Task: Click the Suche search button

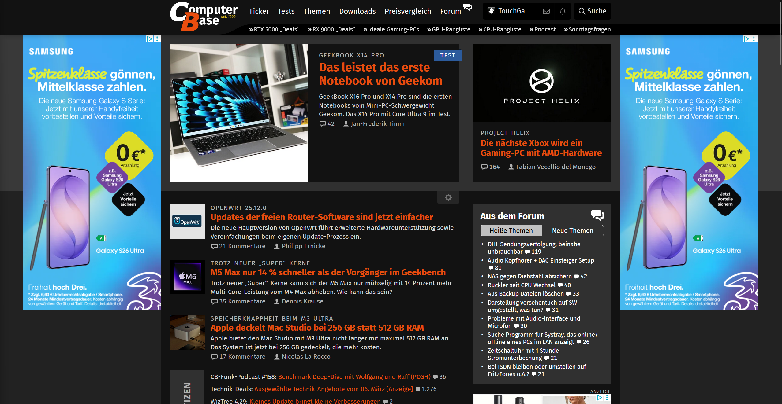Action: point(592,11)
